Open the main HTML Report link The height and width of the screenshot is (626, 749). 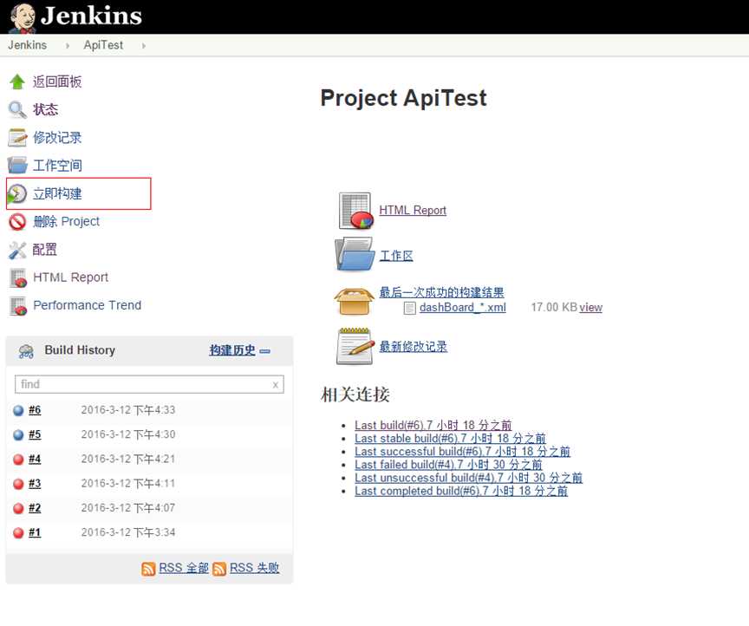point(413,211)
